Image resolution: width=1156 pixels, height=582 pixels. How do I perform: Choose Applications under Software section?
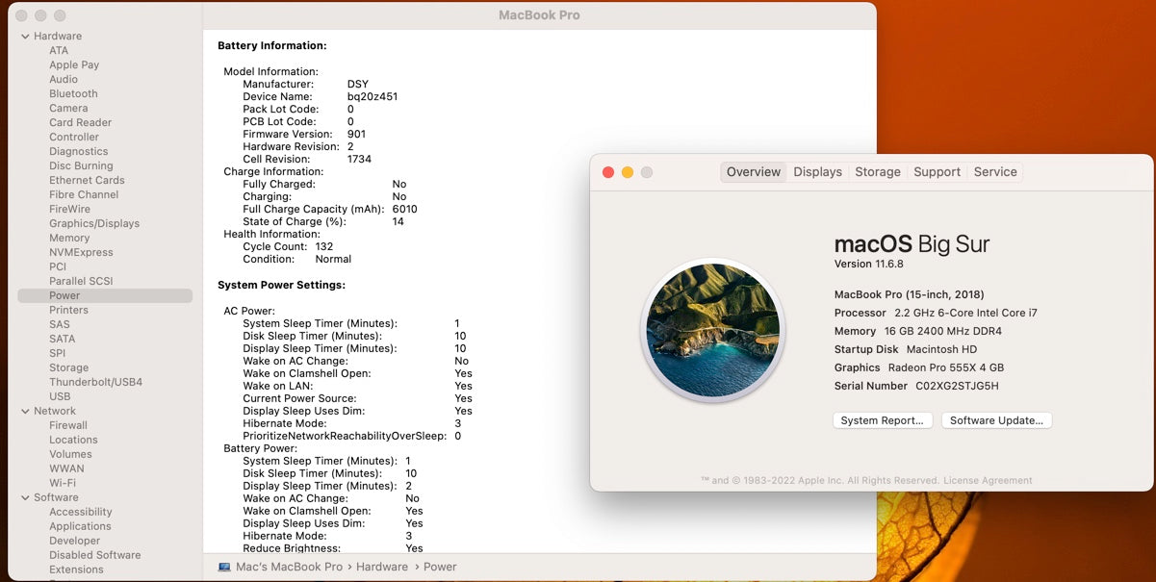pos(80,526)
